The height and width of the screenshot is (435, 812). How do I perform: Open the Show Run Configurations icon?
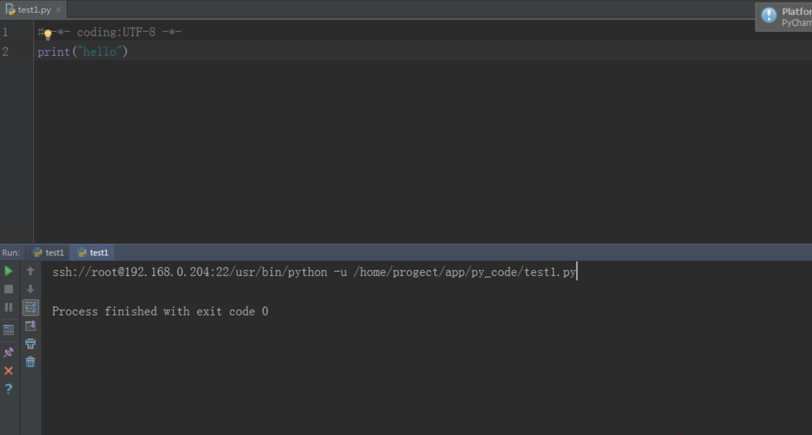pyautogui.click(x=8, y=329)
